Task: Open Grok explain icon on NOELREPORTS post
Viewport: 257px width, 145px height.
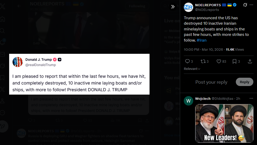Action: (245, 5)
